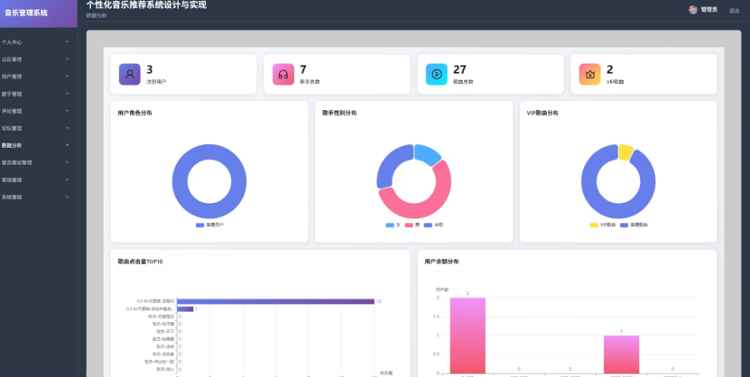Expand the 公告管理 chevron
Screen dimensions: 750x377
point(68,59)
